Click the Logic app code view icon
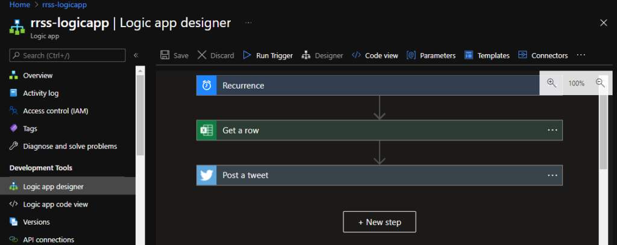The width and height of the screenshot is (617, 245). point(14,204)
